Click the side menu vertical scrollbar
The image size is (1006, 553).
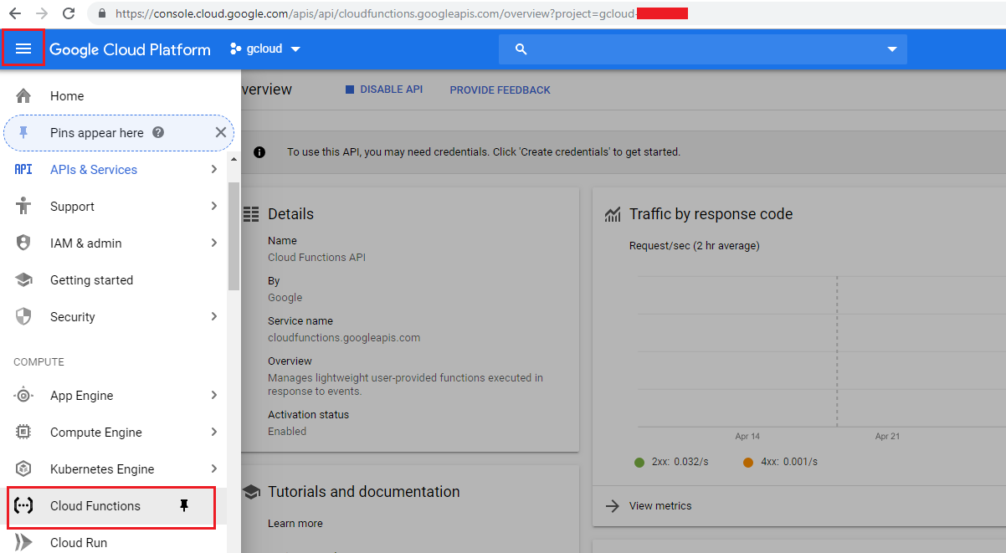pos(234,237)
